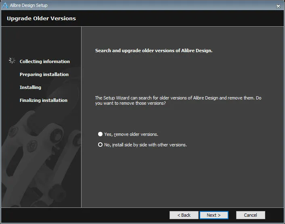Click the 'Alibre Design Setup' window title
The height and width of the screenshot is (224, 285).
29,6
